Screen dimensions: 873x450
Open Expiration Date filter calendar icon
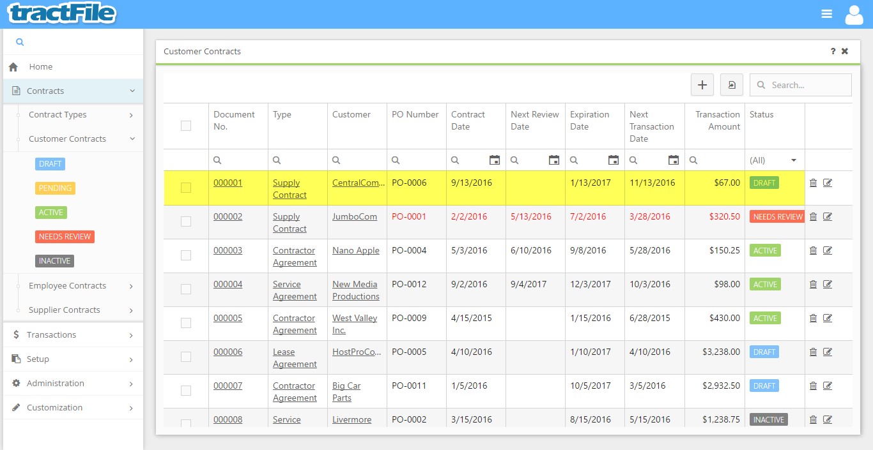coord(614,160)
